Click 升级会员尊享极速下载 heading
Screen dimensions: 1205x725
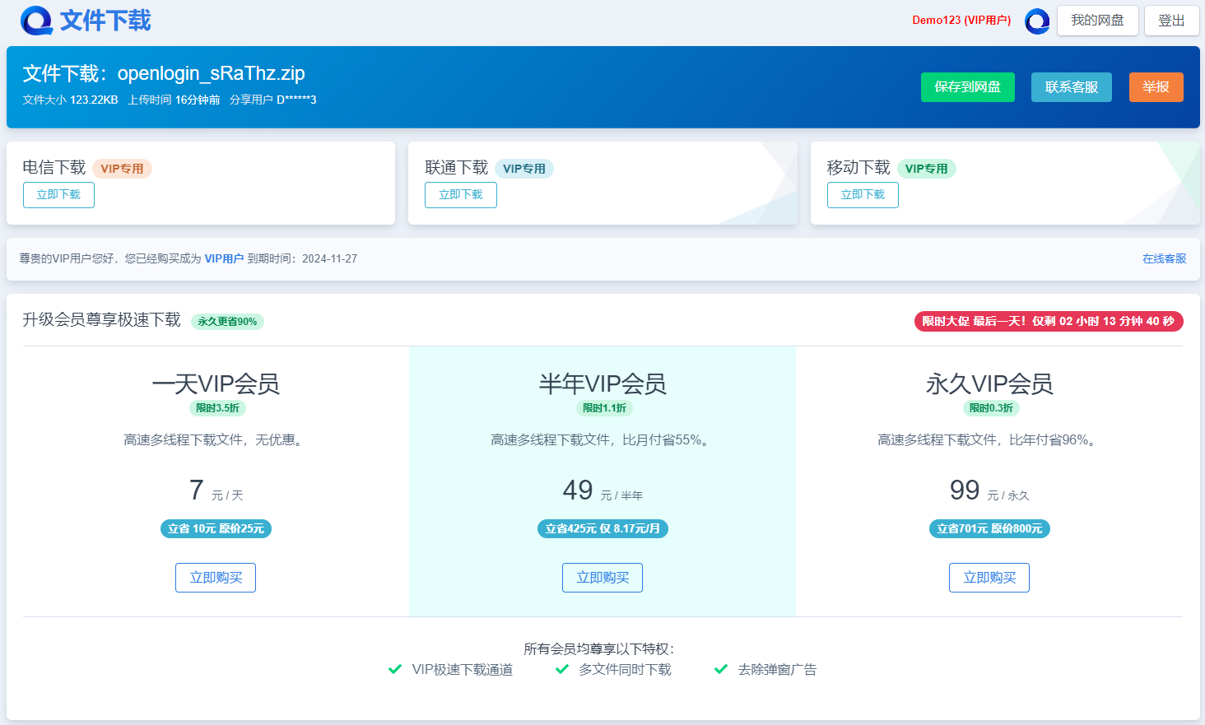click(101, 319)
